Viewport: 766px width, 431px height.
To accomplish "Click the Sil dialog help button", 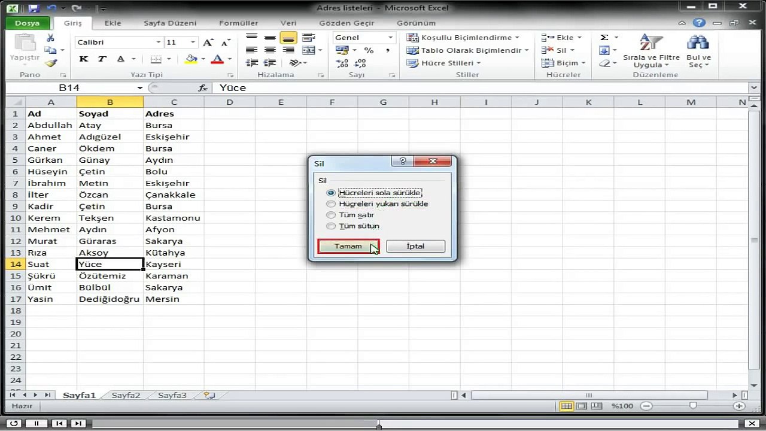I will pyautogui.click(x=402, y=162).
